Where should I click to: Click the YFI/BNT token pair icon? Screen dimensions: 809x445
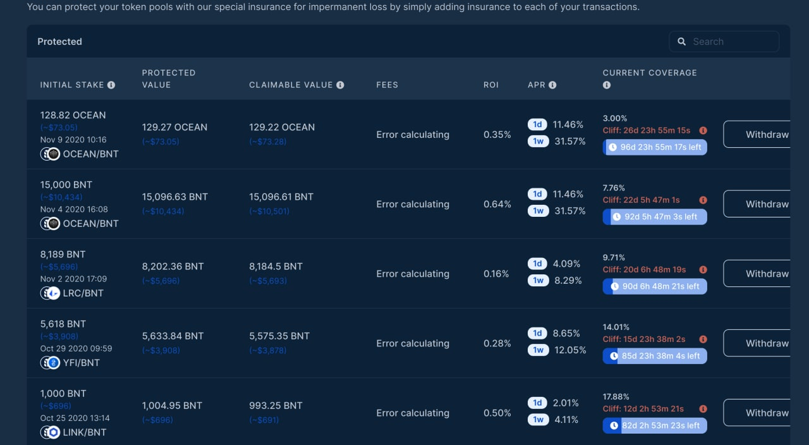click(50, 362)
